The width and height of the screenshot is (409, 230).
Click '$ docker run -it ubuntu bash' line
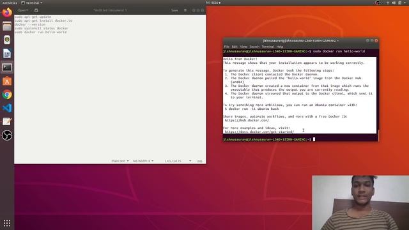[251, 109]
